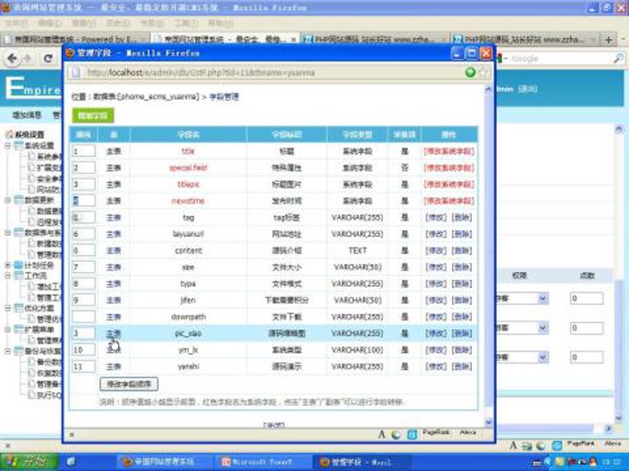This screenshot has width=629, height=471.
Task: Click the Google search box in main window
Action: 560,58
